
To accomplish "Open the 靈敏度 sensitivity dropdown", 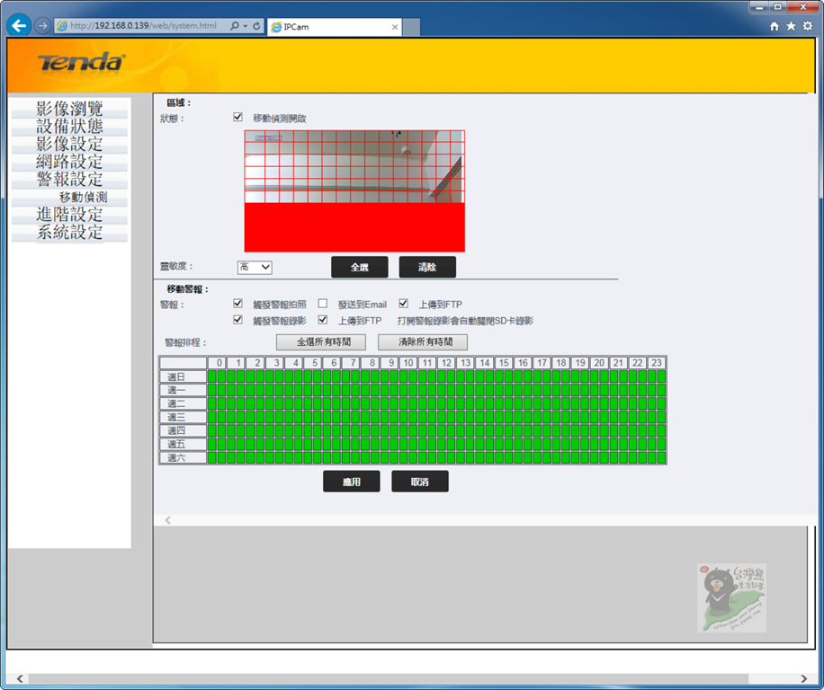I will (255, 267).
